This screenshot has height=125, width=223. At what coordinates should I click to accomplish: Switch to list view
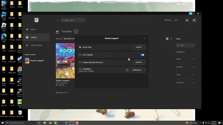coord(171,39)
